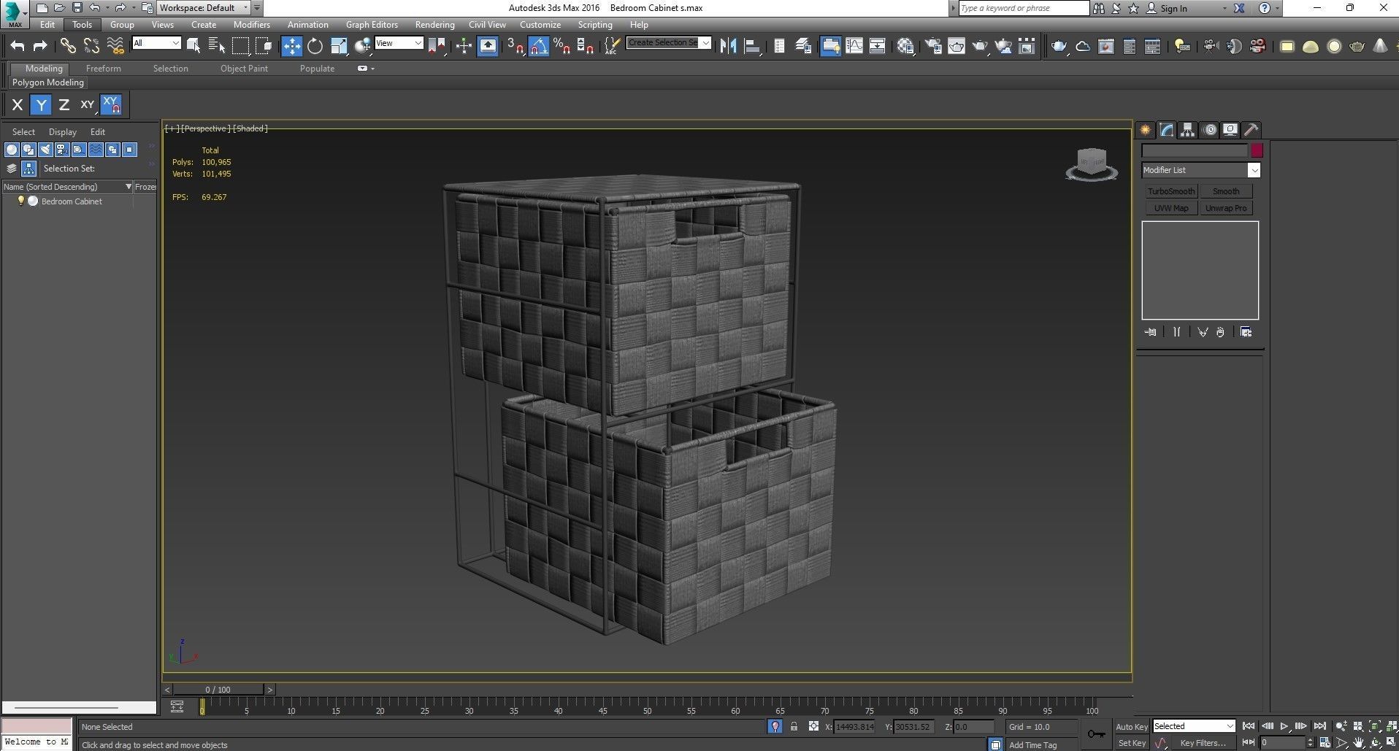This screenshot has height=751, width=1399.
Task: Open the Selected key filter dropdown
Action: [x=1193, y=726]
